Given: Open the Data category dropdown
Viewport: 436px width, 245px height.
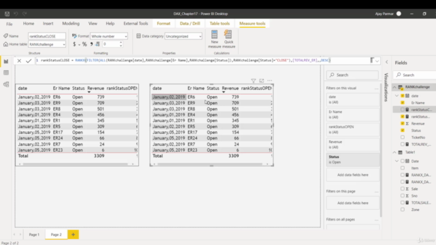Looking at the screenshot, I should (x=183, y=36).
